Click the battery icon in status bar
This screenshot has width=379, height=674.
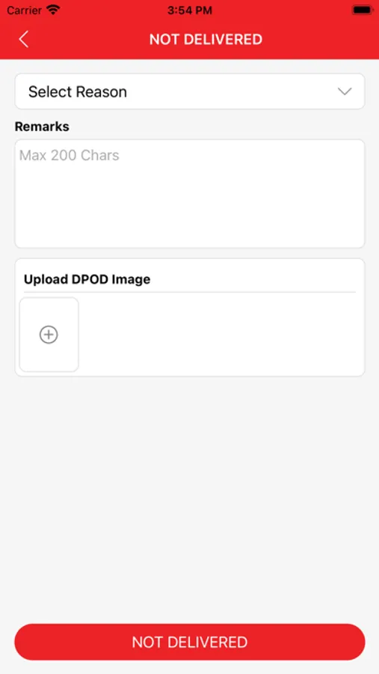pos(363,10)
